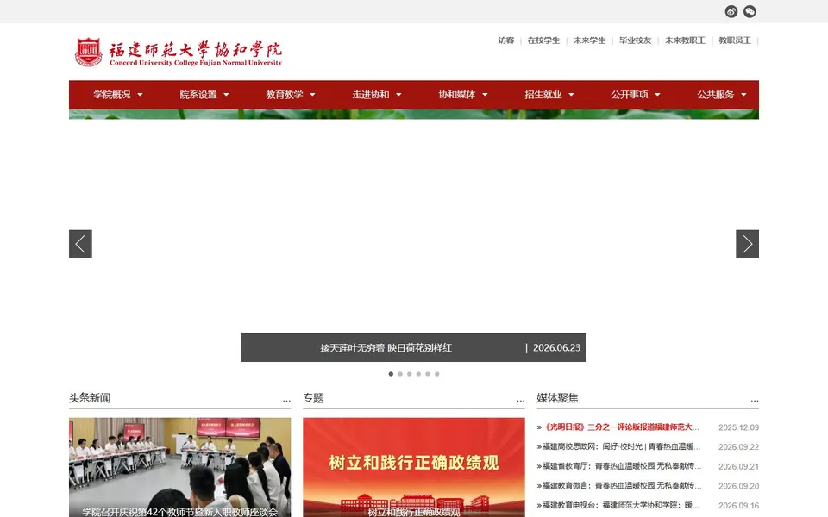
Task: Open the 未来学生 link
Action: click(x=589, y=40)
